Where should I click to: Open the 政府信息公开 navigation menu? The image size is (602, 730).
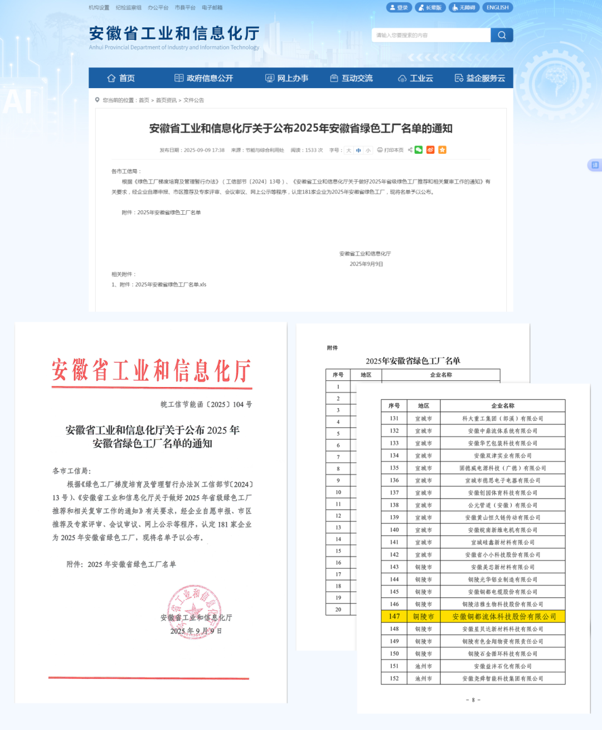pos(204,78)
